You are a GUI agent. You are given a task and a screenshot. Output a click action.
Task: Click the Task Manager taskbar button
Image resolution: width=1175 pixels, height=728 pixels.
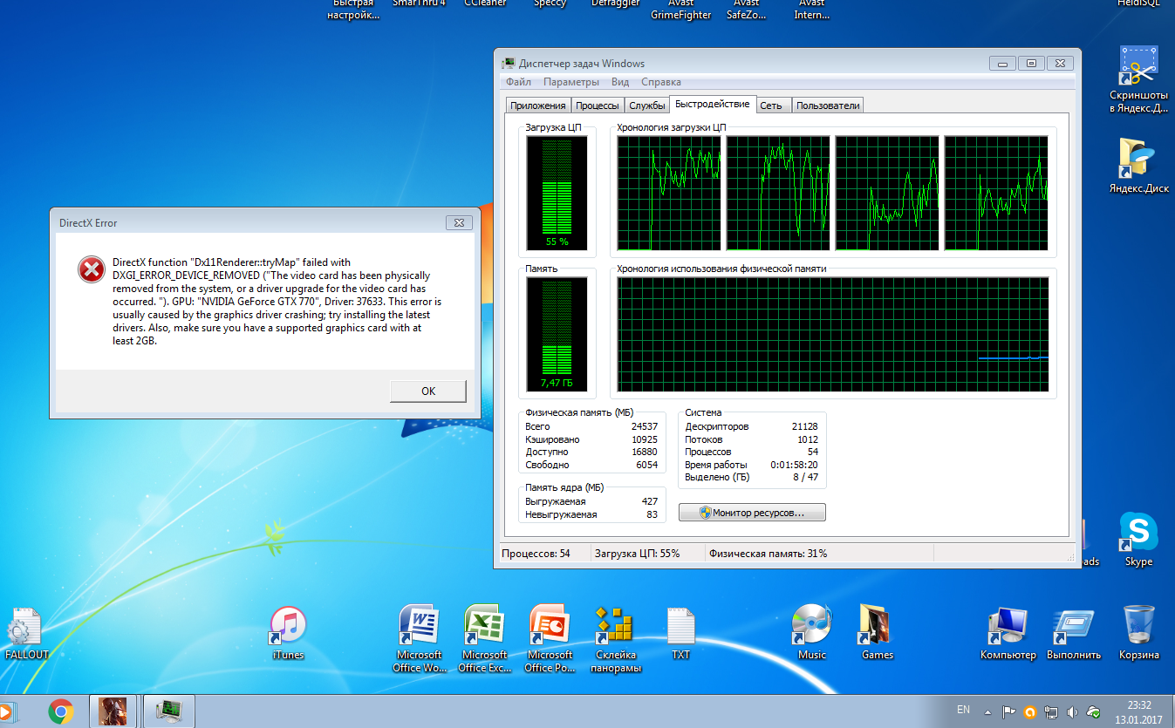[168, 711]
